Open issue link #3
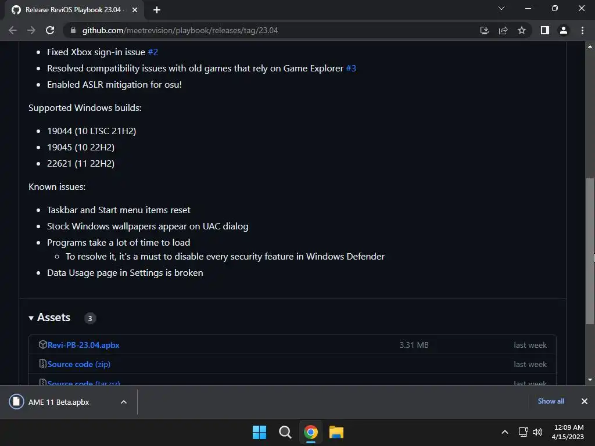Screen dimensions: 595x446 click(x=351, y=69)
